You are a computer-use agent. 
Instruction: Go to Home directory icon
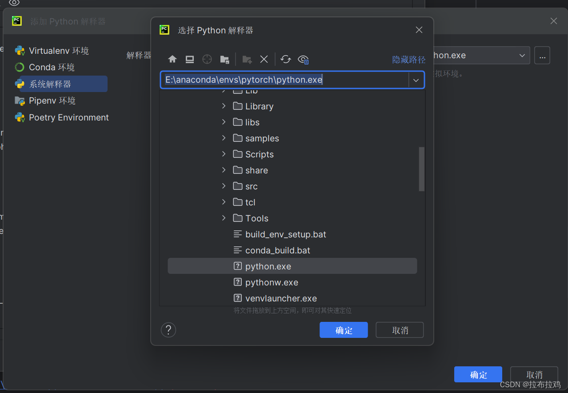[172, 60]
